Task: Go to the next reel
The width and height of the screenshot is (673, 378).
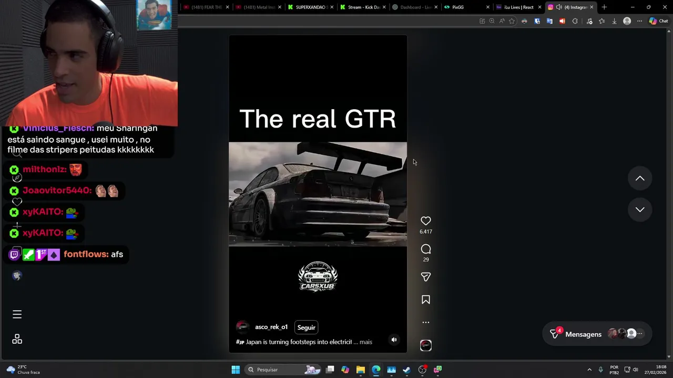Action: 640,209
